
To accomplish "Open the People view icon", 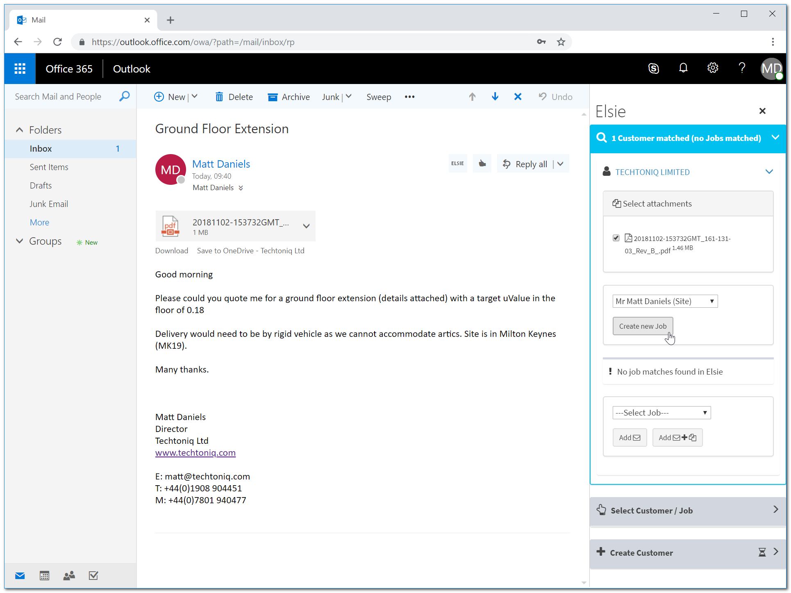I will click(x=69, y=576).
